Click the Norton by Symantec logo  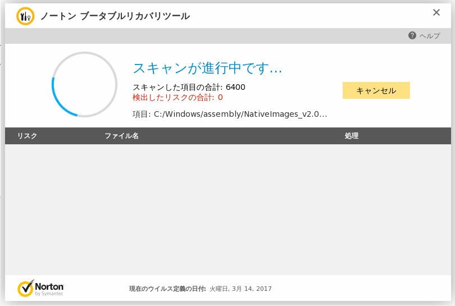click(x=40, y=288)
